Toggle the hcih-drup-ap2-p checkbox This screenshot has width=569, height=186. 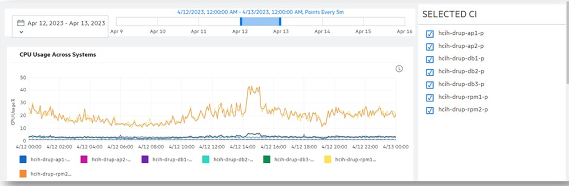[x=430, y=47]
